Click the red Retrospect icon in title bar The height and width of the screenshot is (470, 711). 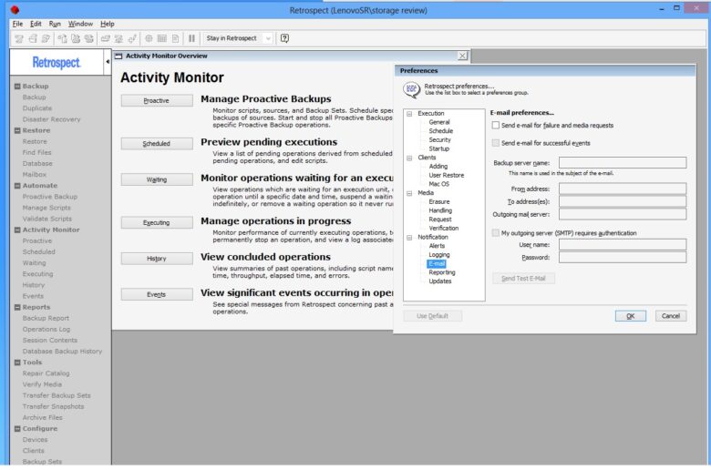point(15,9)
